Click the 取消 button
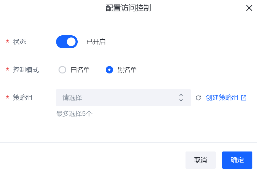The image size is (257, 173). pos(200,160)
